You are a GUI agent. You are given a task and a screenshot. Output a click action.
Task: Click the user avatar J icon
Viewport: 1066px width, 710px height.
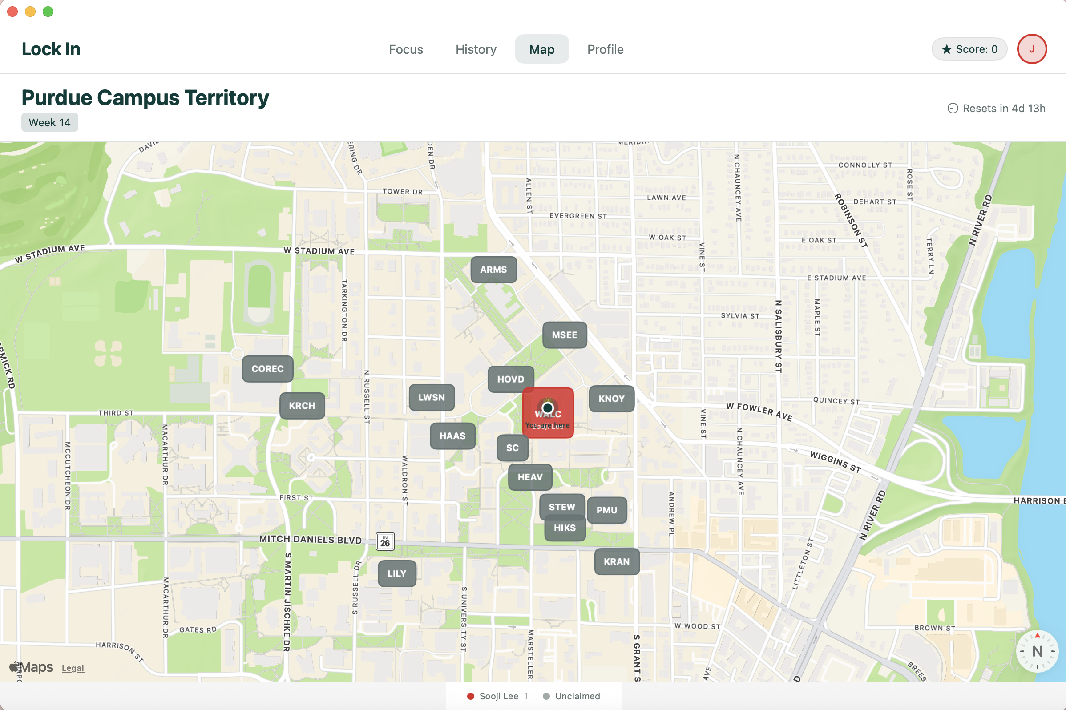(x=1032, y=49)
